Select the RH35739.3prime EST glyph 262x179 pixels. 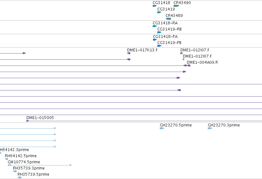click(15, 171)
